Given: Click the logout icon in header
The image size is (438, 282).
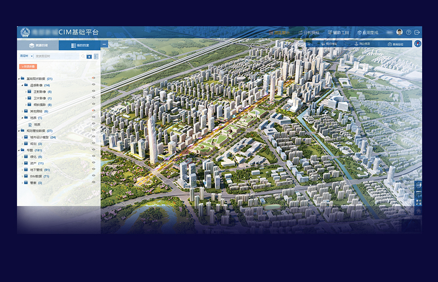Looking at the screenshot, I should tap(417, 32).
